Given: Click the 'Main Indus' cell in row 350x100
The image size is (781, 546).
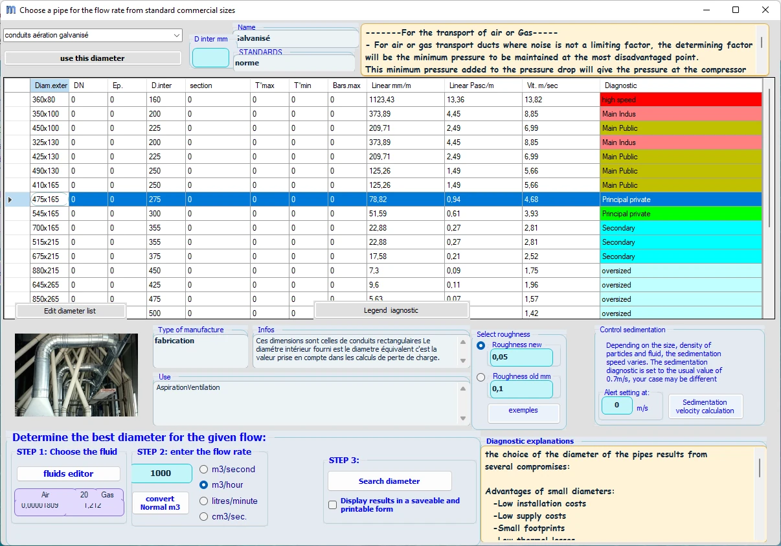Looking at the screenshot, I should pos(681,114).
